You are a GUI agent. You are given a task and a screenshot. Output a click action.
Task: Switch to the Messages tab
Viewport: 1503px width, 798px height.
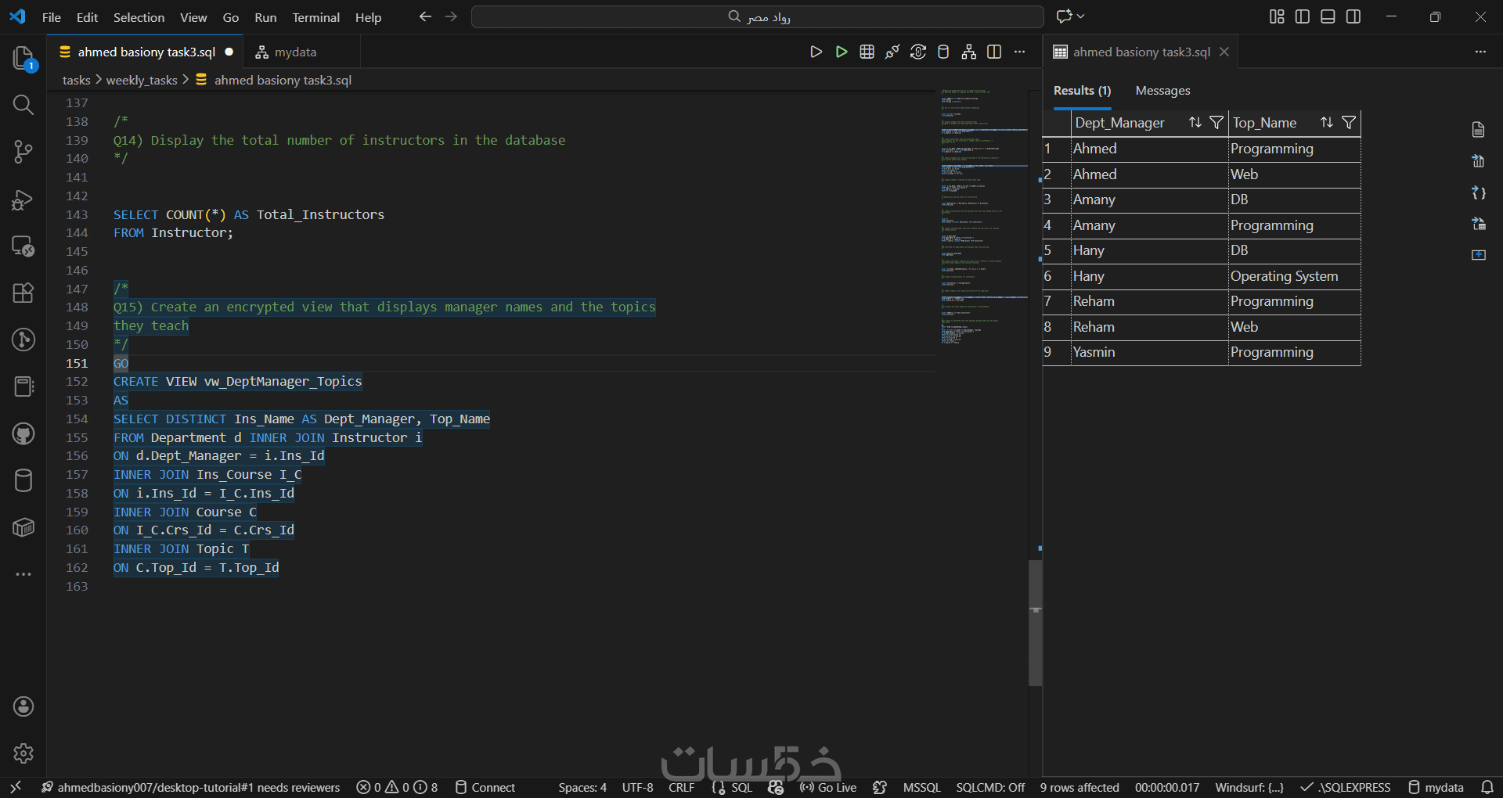coord(1162,91)
